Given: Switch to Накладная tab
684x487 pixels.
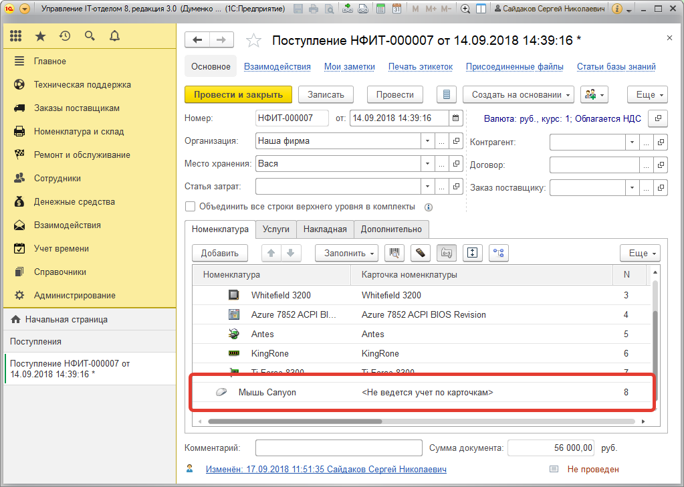Looking at the screenshot, I should tap(325, 229).
